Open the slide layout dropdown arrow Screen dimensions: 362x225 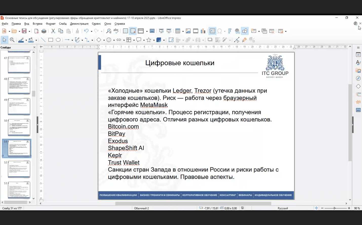(286, 31)
